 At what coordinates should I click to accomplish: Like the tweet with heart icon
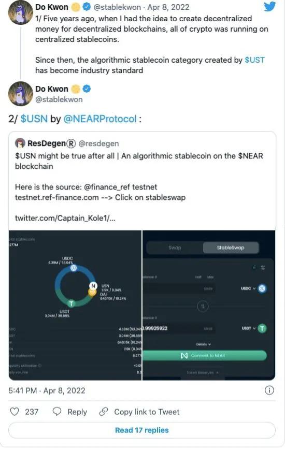[15, 412]
